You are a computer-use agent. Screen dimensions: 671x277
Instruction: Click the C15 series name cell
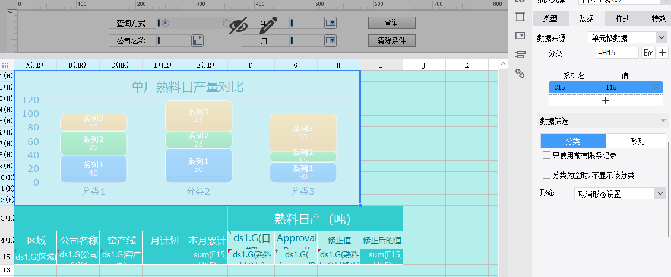575,87
